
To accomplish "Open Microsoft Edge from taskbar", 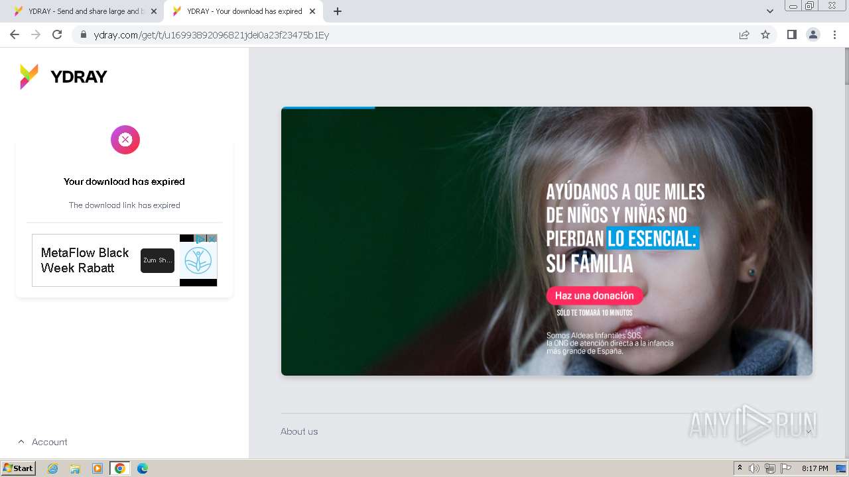I will [x=143, y=468].
